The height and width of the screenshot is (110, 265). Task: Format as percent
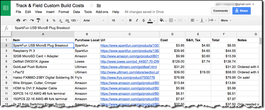click(54, 20)
